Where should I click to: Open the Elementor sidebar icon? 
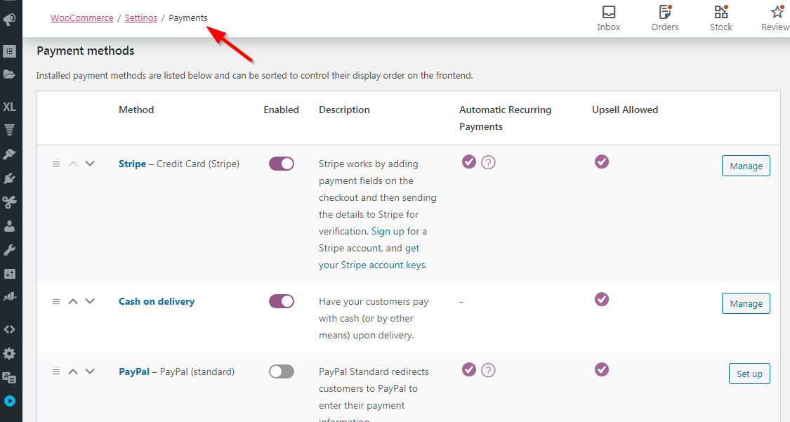click(10, 51)
